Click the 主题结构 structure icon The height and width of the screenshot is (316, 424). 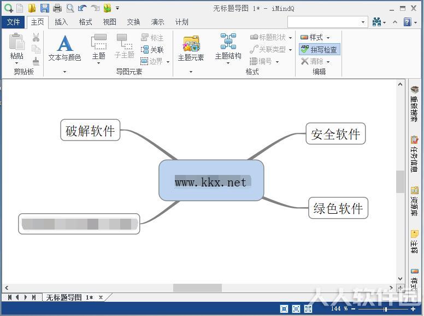[x=228, y=42]
